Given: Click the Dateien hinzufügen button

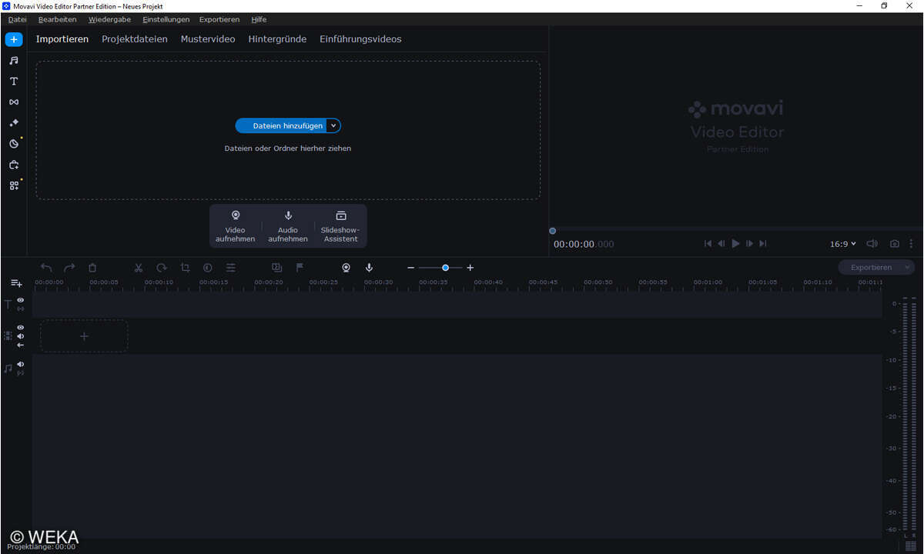Looking at the screenshot, I should coord(282,125).
